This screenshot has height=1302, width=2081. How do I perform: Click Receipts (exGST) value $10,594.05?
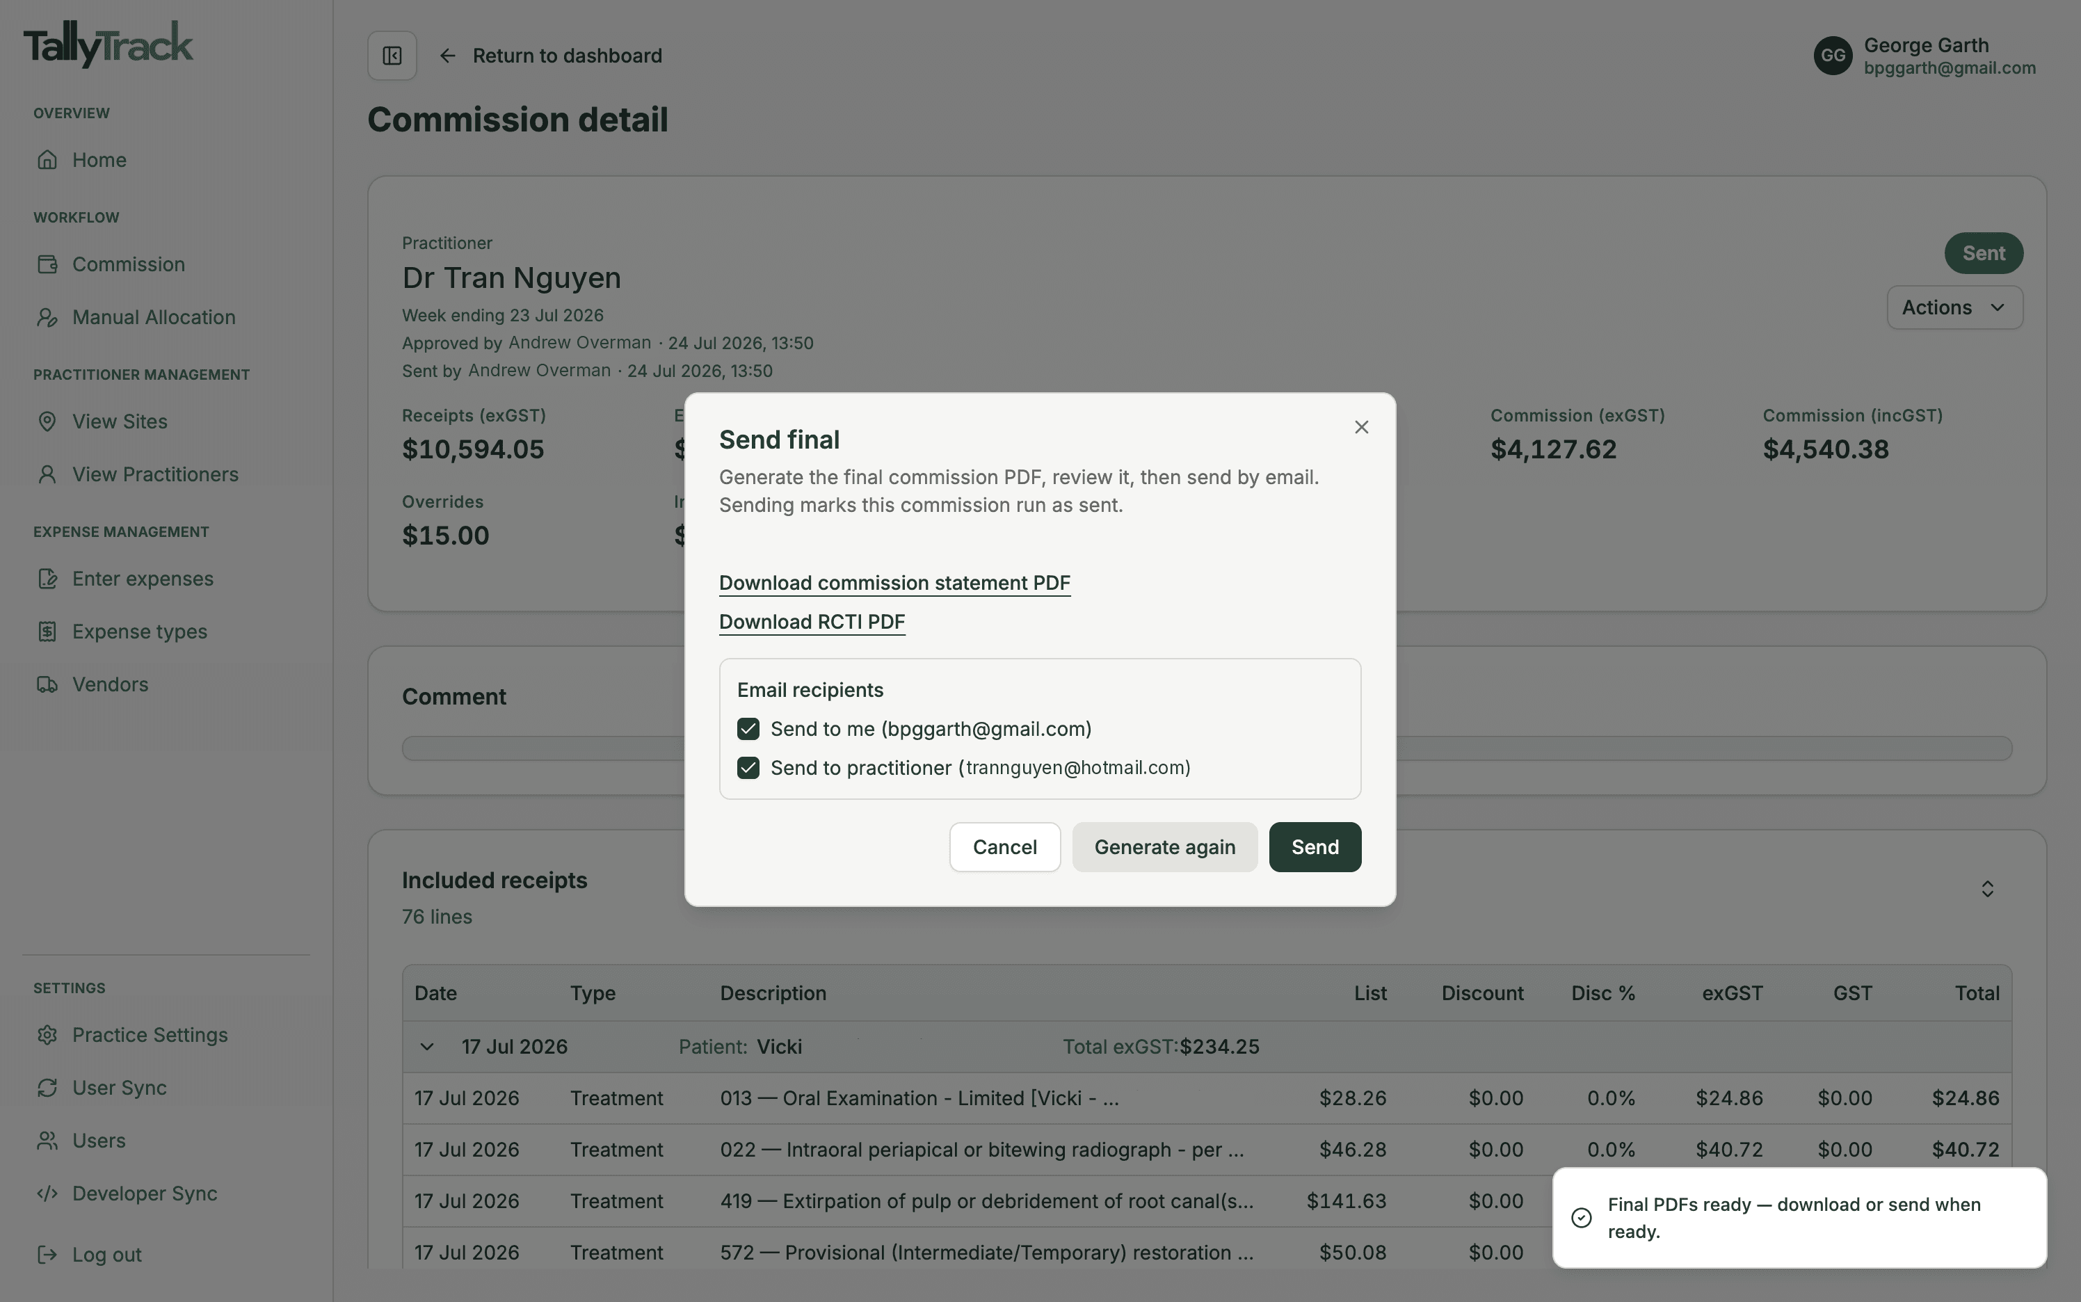pyautogui.click(x=473, y=449)
